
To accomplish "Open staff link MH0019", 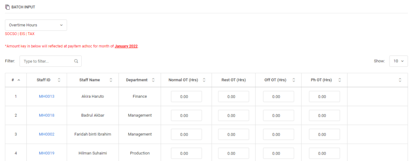I will click(47, 153).
